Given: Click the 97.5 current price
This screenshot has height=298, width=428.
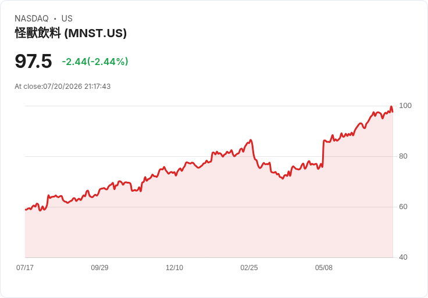Looking at the screenshot, I should click(33, 61).
